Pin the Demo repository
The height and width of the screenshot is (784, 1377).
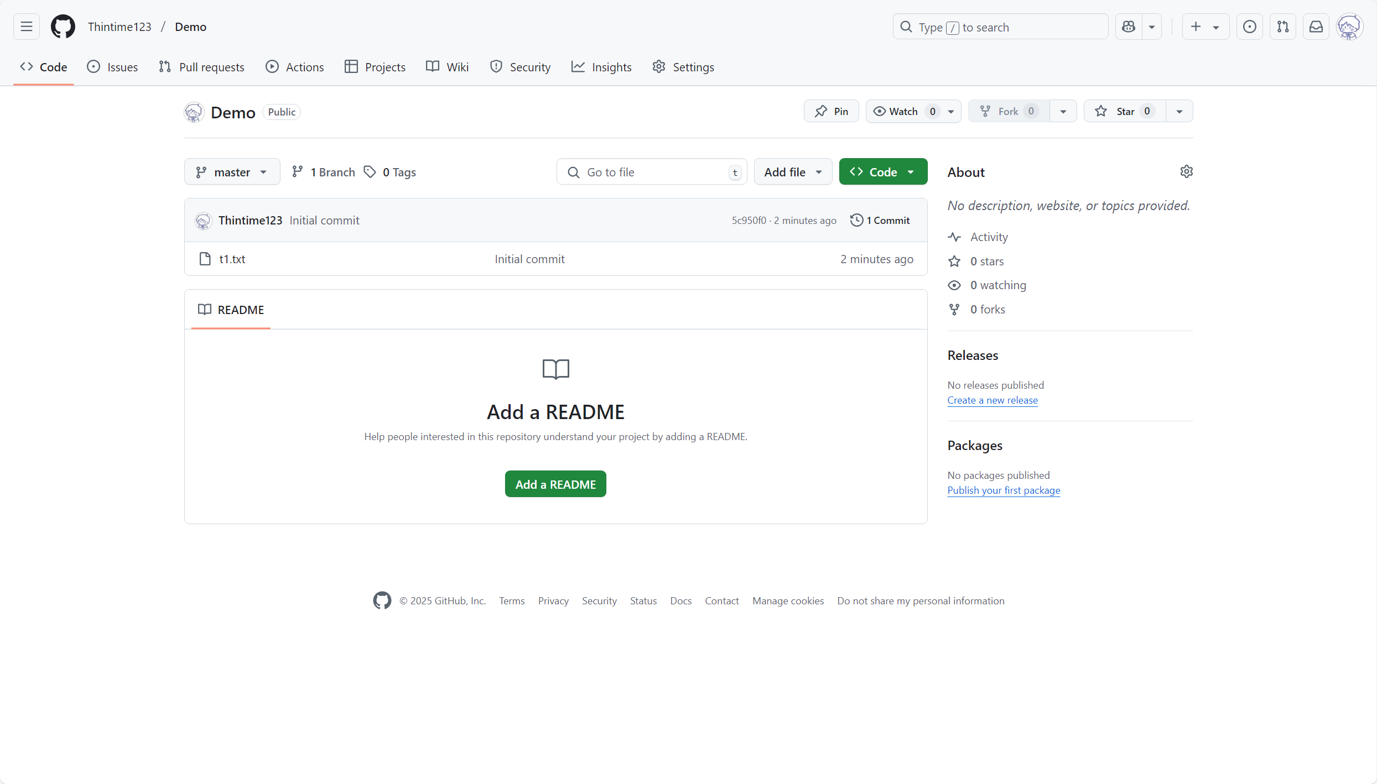(831, 111)
